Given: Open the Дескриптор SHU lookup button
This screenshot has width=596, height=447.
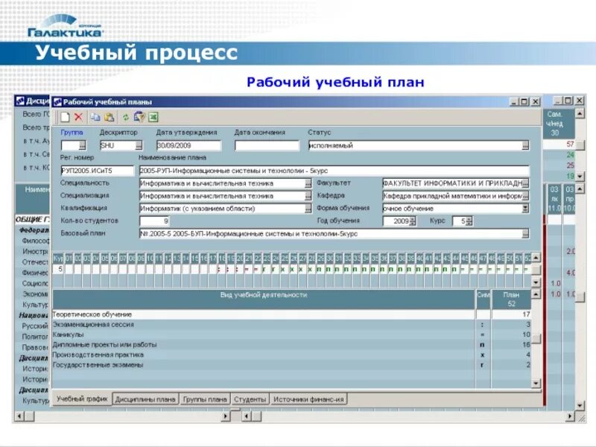Looking at the screenshot, I should (x=139, y=145).
